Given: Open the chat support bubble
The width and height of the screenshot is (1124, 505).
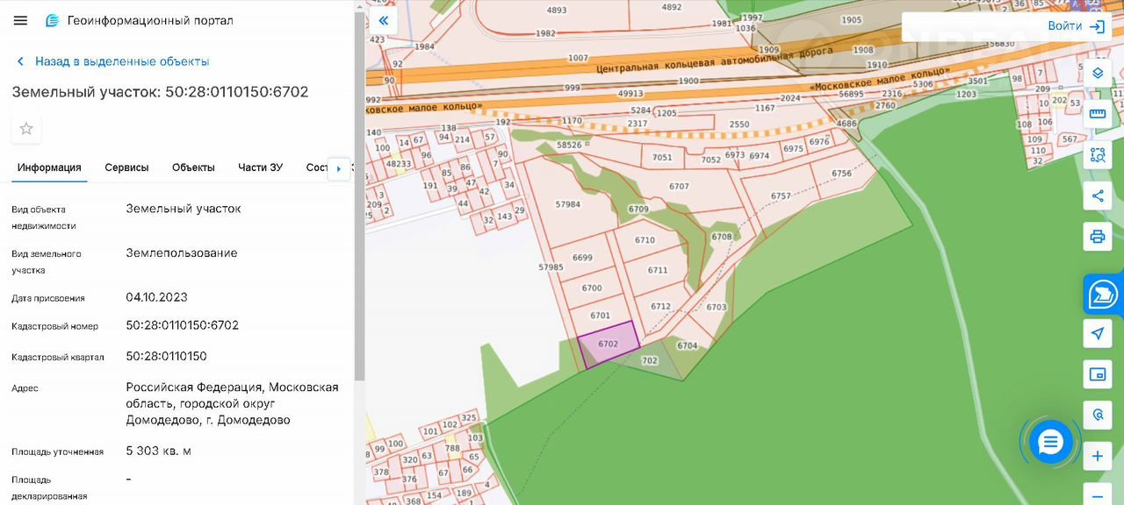Looking at the screenshot, I should 1050,442.
